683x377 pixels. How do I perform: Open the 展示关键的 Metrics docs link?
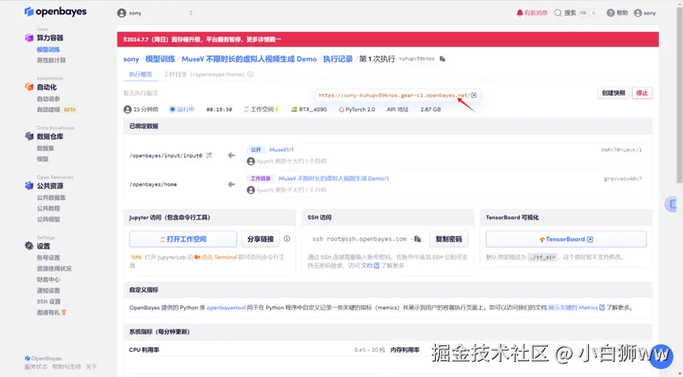576,308
